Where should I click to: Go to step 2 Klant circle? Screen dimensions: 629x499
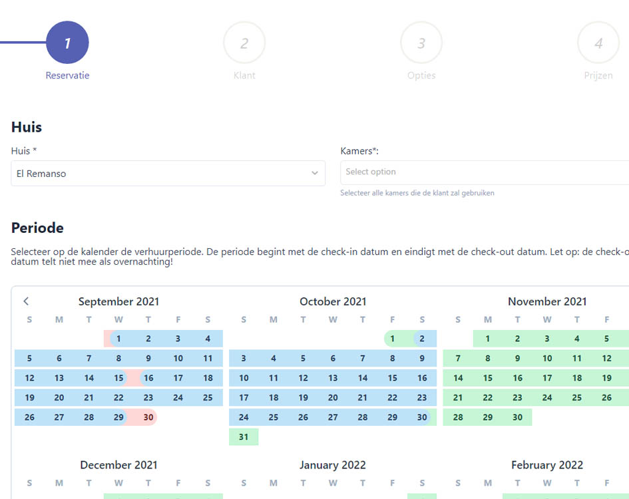pos(244,43)
